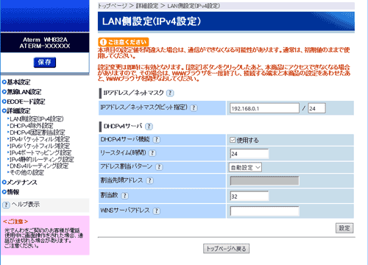
Task: Collapse the 詳細設定 menu section
Action: coord(16,111)
